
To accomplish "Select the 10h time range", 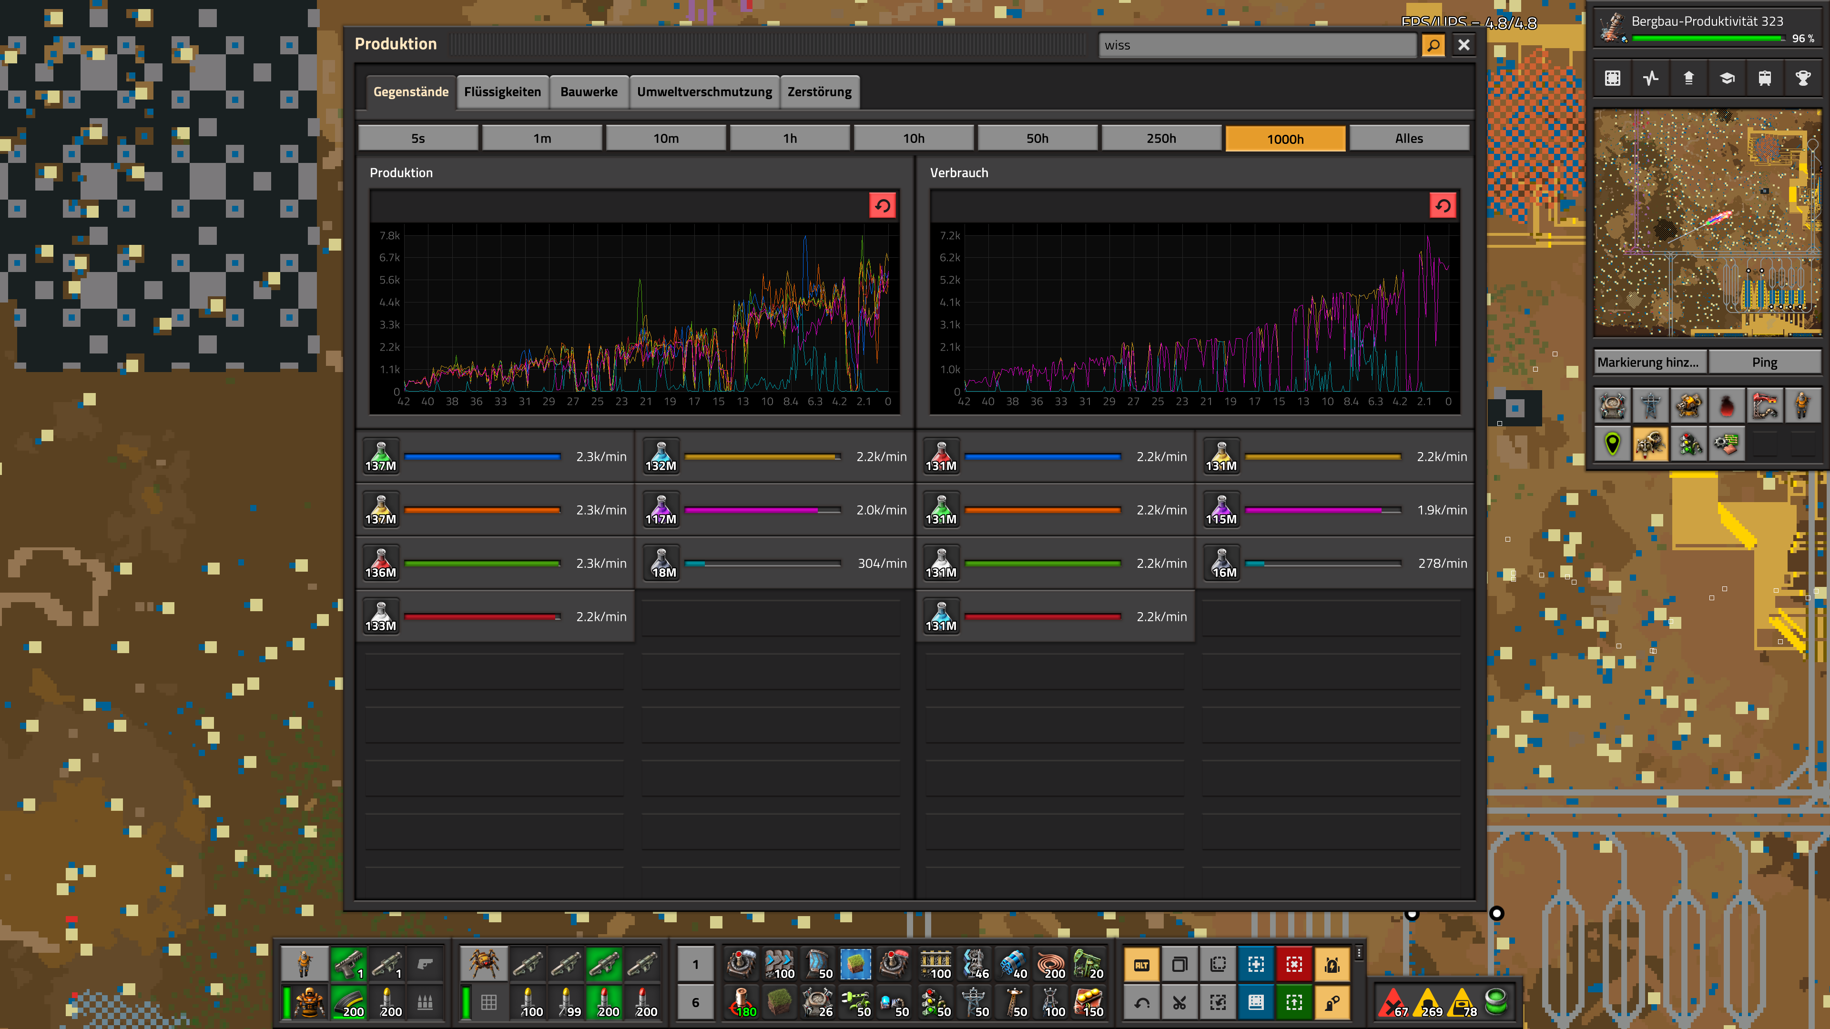I will click(x=914, y=139).
